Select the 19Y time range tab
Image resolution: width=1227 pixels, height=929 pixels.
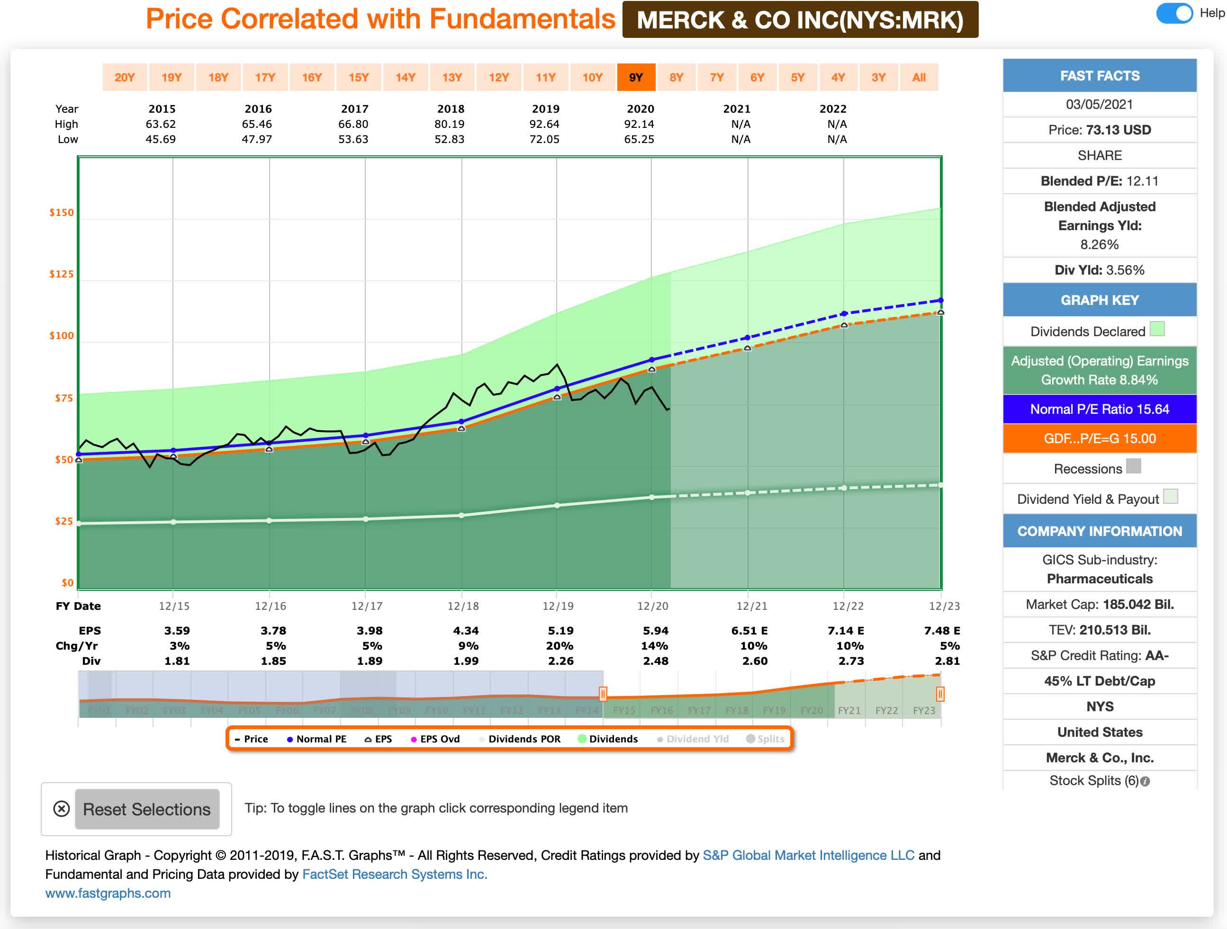[x=171, y=77]
